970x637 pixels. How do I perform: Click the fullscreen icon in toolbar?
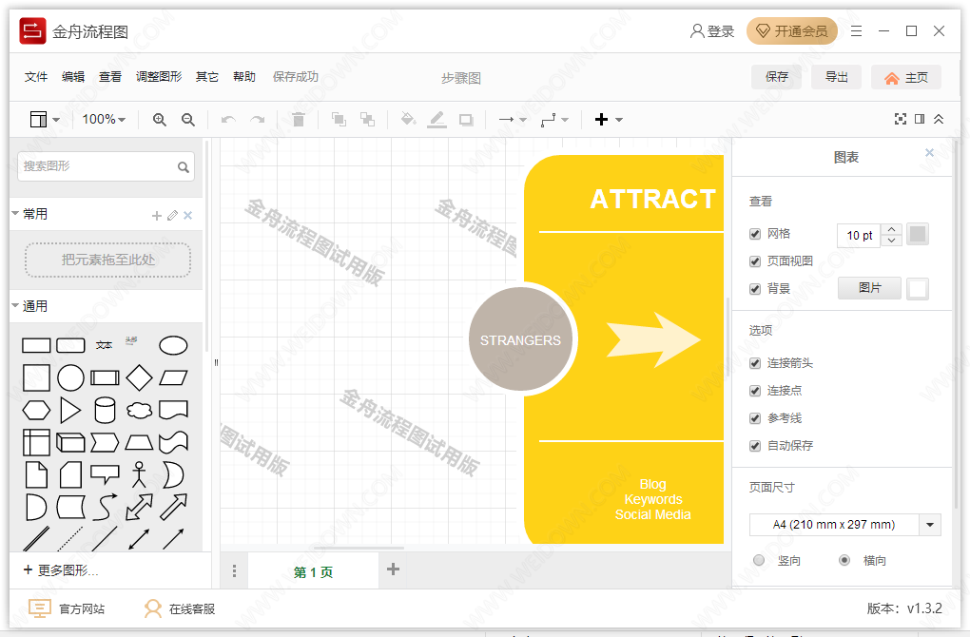[x=901, y=119]
